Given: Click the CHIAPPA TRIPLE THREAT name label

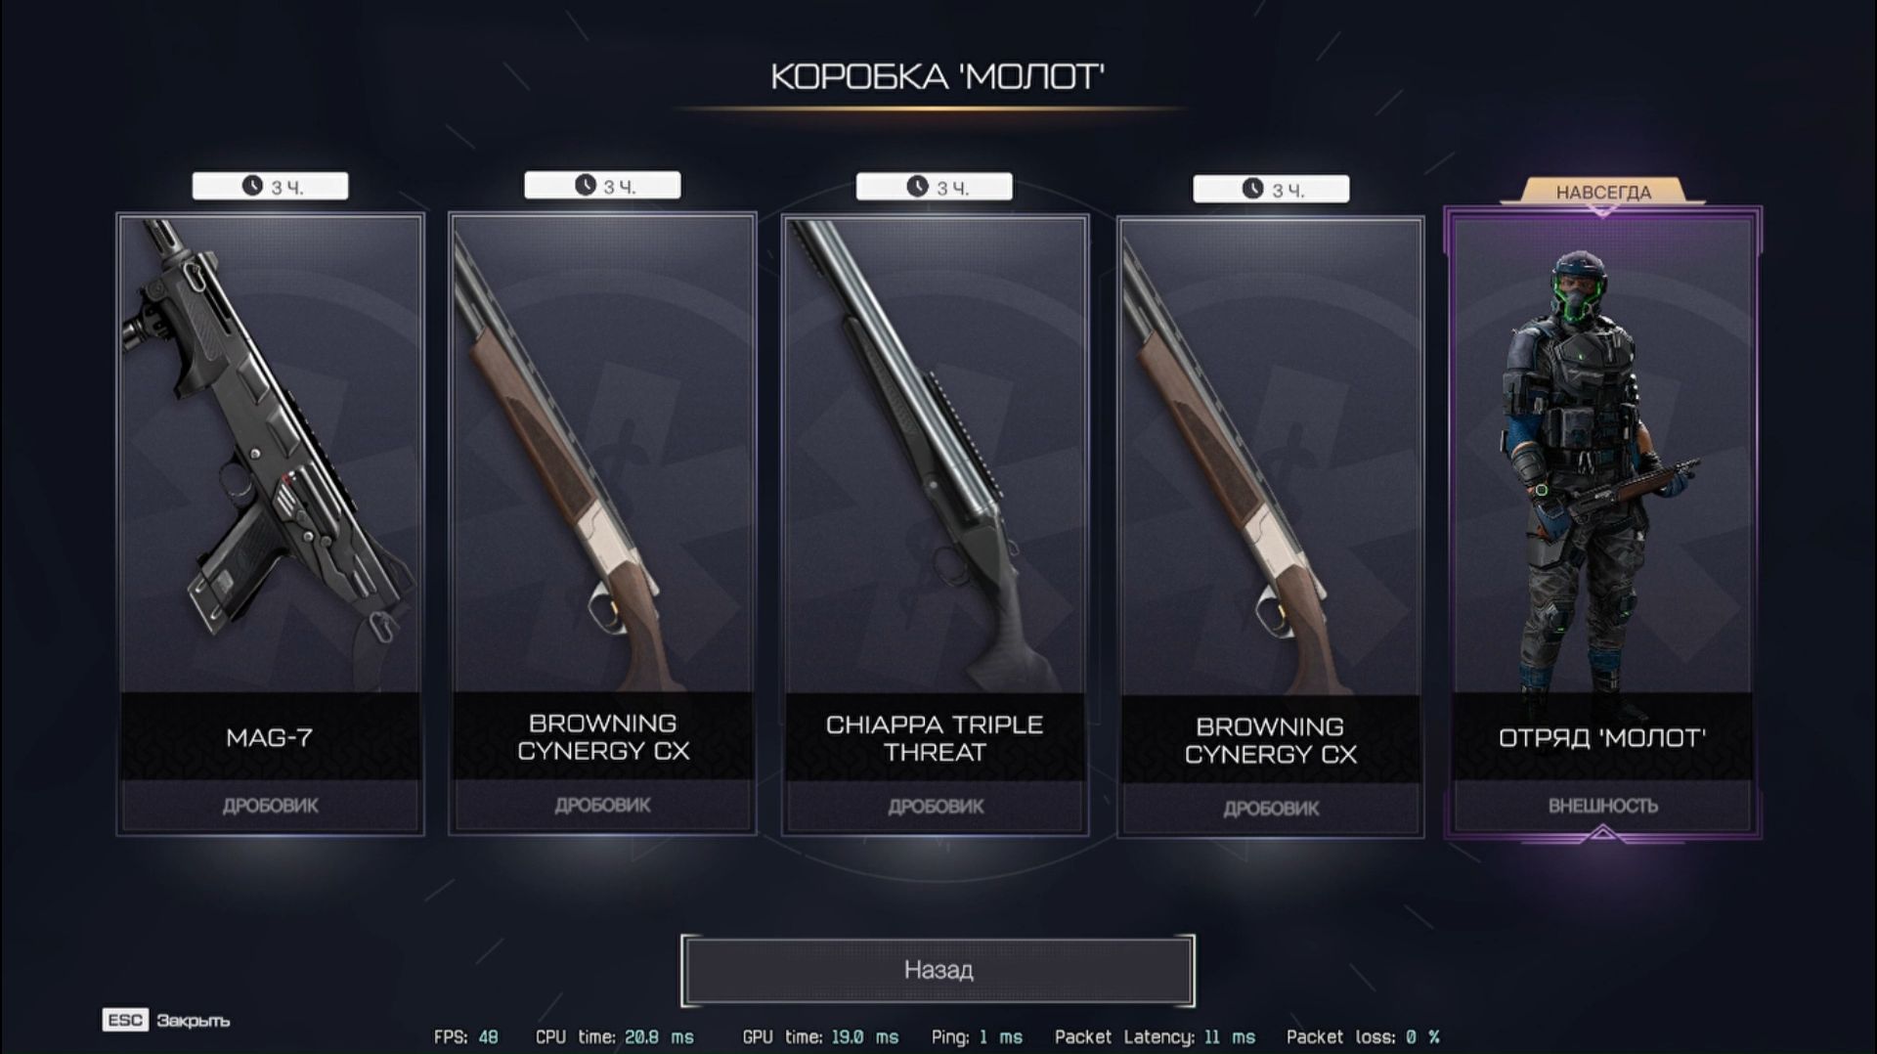Looking at the screenshot, I should [935, 738].
